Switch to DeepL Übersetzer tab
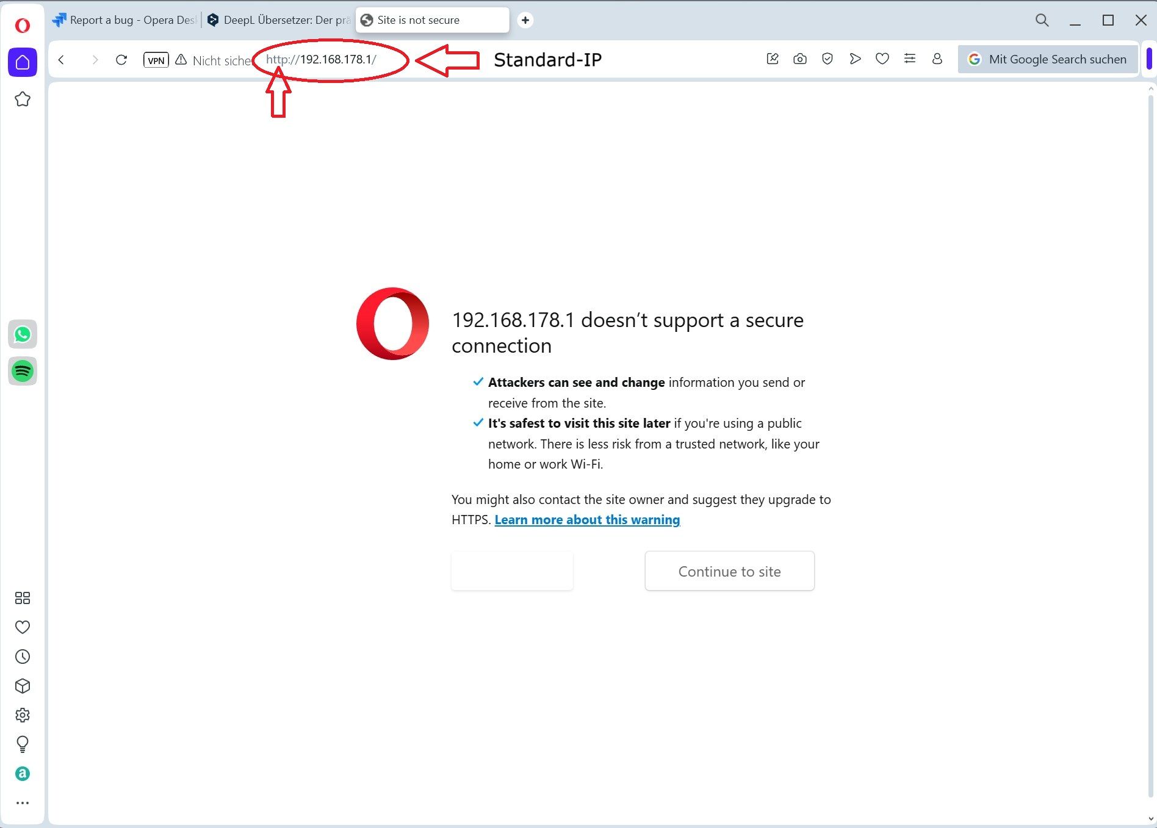This screenshot has height=828, width=1157. (279, 20)
